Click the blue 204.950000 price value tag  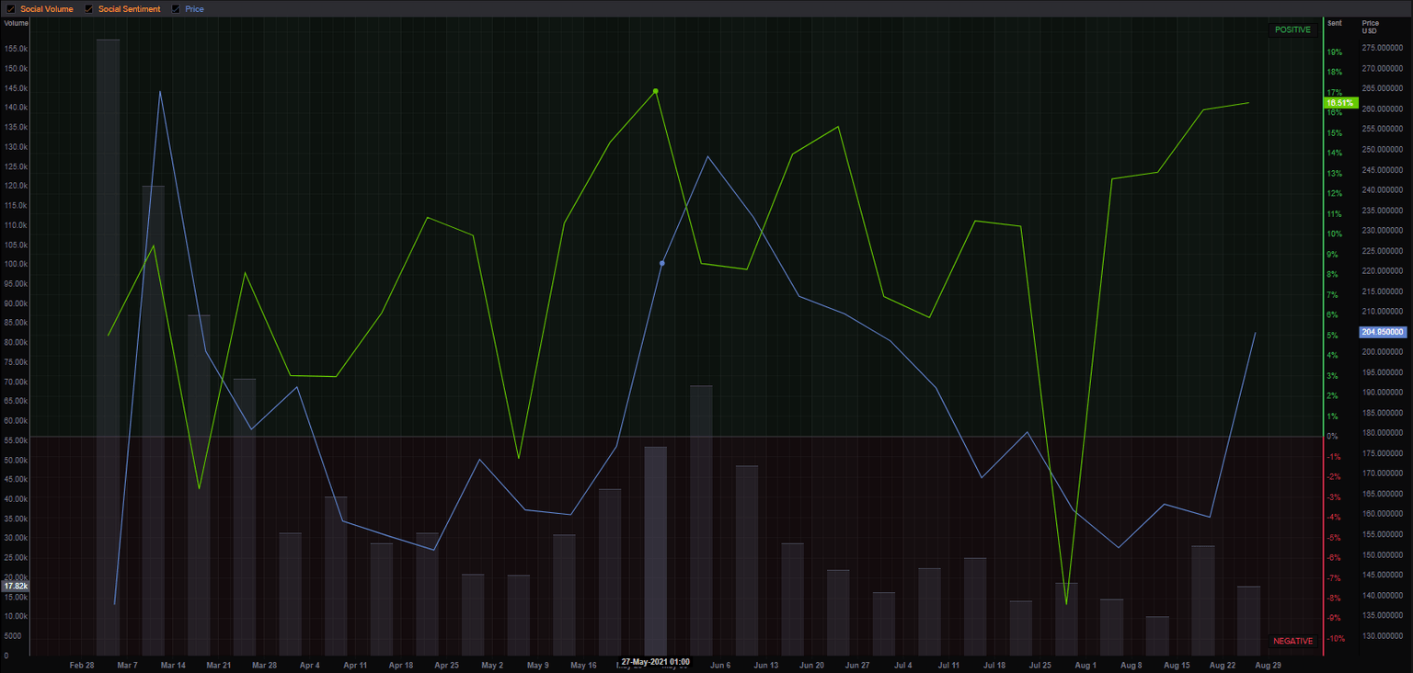pyautogui.click(x=1383, y=332)
